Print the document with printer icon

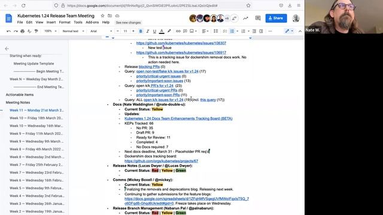[x=23, y=31]
